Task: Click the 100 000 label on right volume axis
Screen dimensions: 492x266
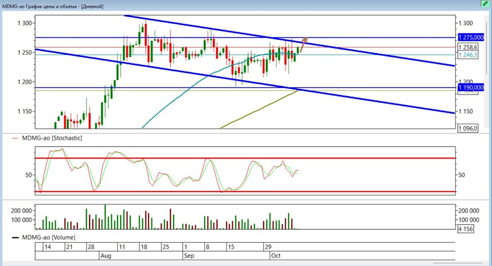Action: pyautogui.click(x=469, y=220)
